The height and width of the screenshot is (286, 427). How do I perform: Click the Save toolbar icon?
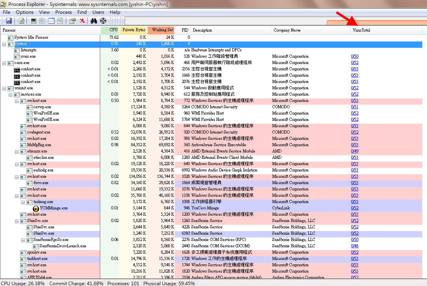pos(9,21)
